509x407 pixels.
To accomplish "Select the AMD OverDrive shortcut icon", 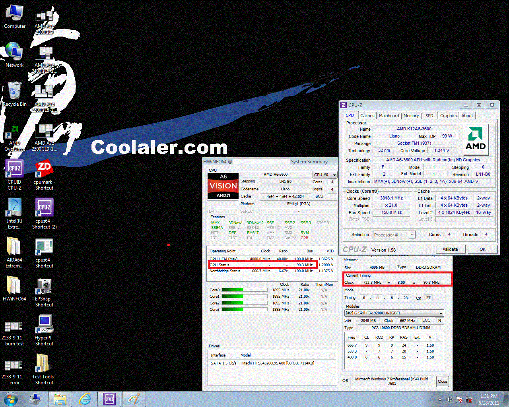I will [x=15, y=138].
